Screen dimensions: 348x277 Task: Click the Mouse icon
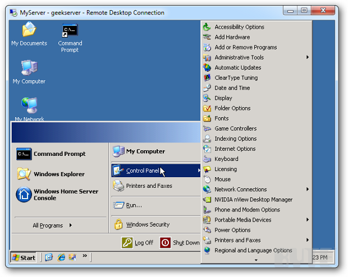tap(207, 179)
